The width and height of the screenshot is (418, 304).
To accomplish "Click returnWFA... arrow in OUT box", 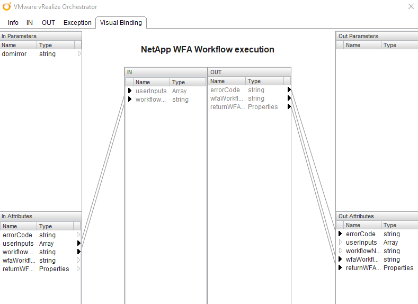I will coord(289,106).
